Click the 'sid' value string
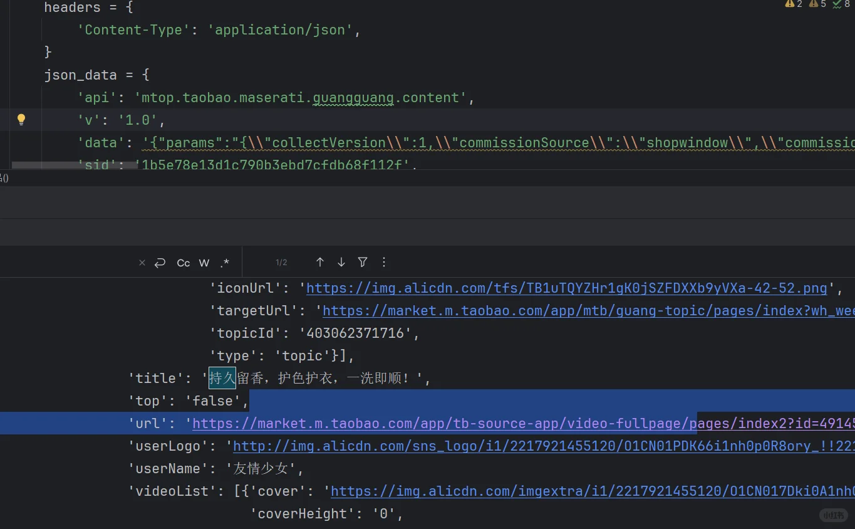The width and height of the screenshot is (855, 529). (272, 165)
